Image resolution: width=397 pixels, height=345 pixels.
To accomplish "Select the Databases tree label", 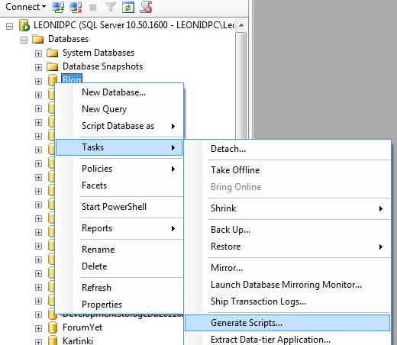I will (68, 39).
